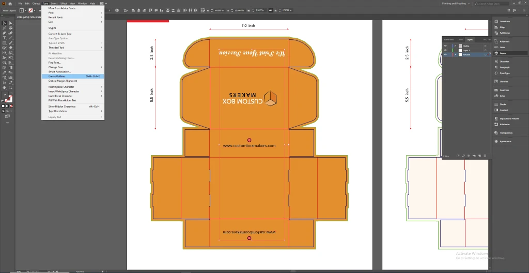The width and height of the screenshot is (529, 273).
Task: Click Find Font menu entry
Action: (54, 63)
